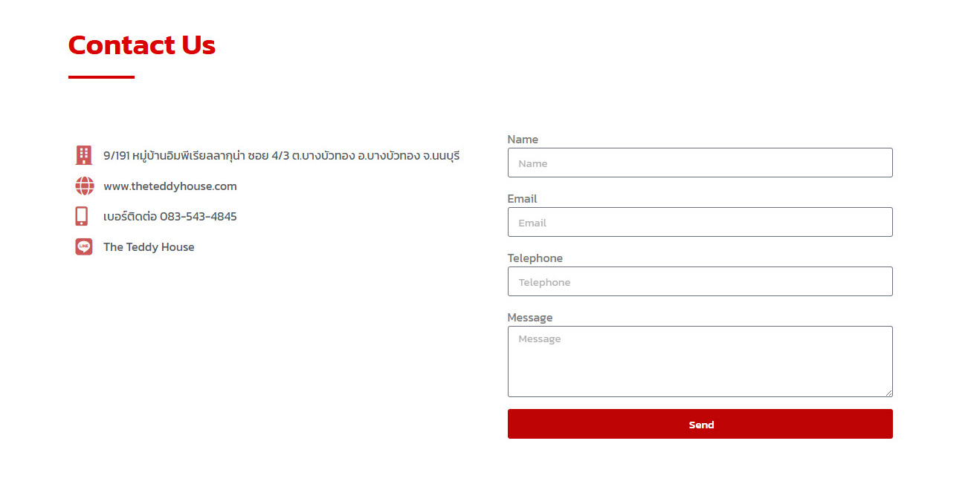
Task: Click the building address icon
Action: point(84,155)
